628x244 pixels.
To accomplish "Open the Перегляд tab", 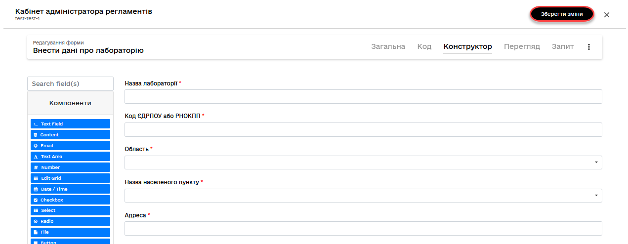I will [x=522, y=47].
